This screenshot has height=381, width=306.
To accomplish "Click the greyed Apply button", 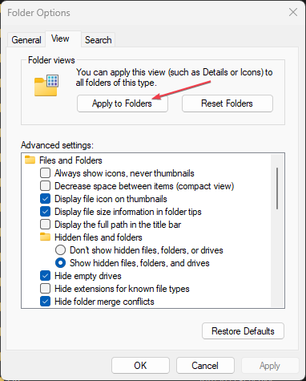I will [270, 366].
